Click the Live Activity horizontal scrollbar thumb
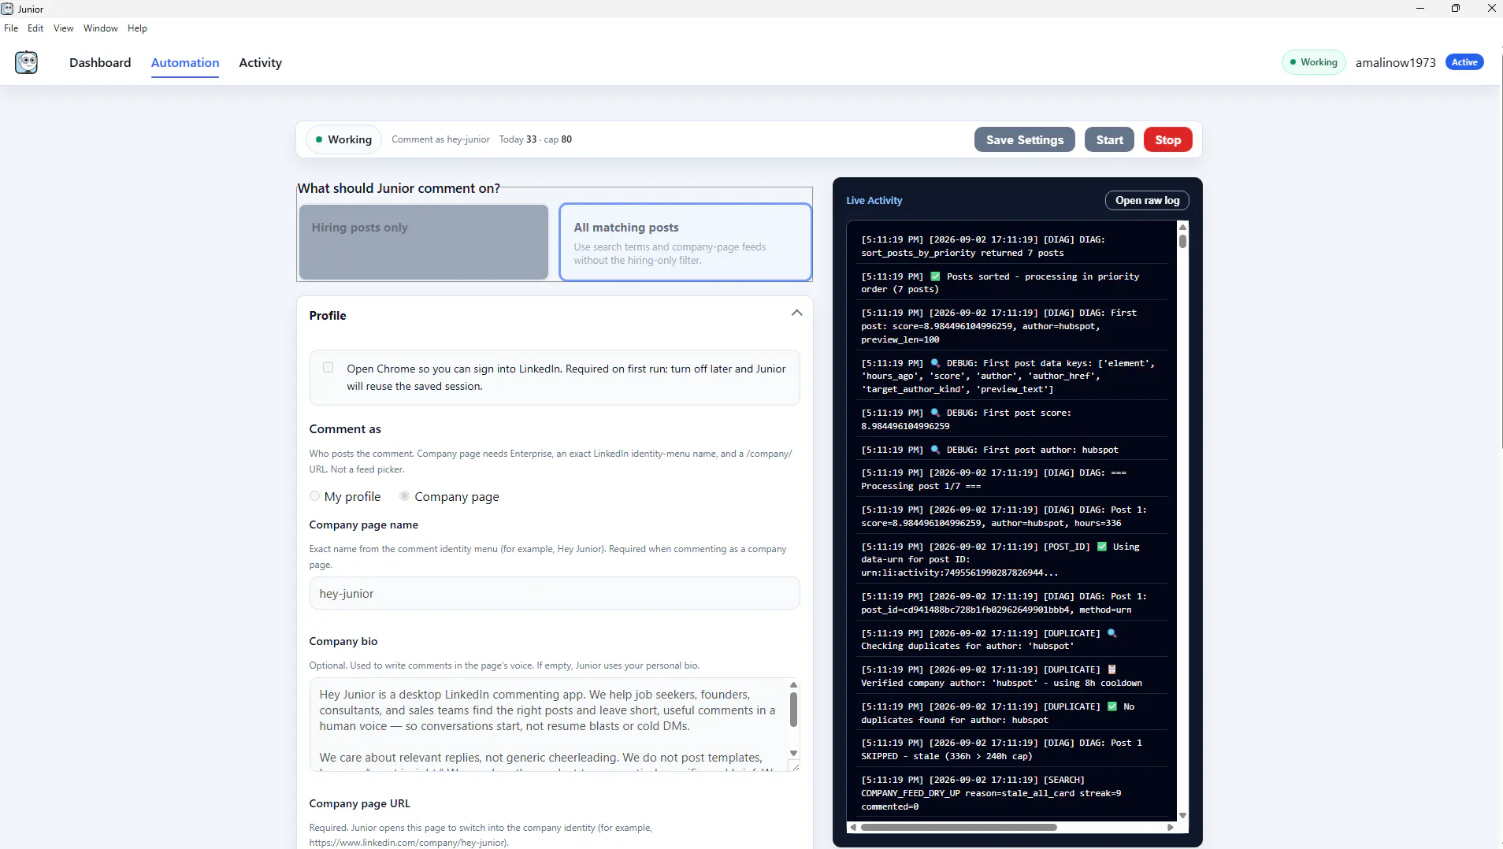 [x=959, y=827]
